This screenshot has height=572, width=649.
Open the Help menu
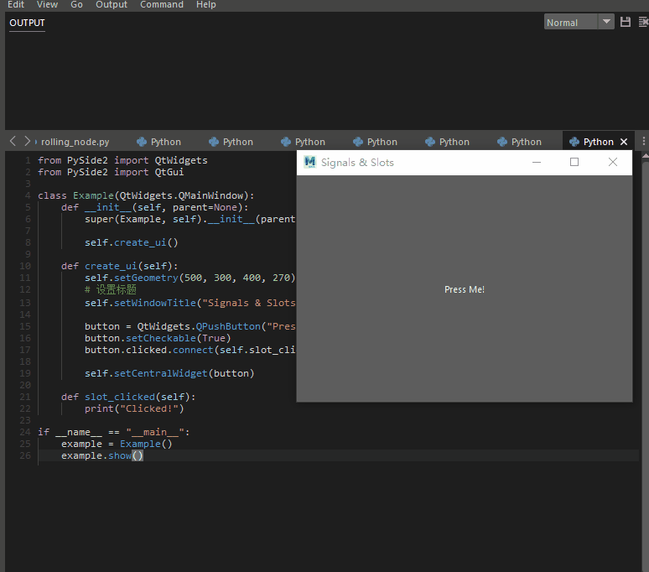[206, 5]
